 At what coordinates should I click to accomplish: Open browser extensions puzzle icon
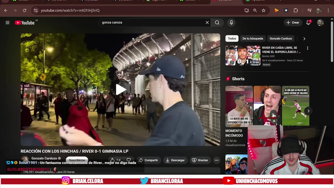tap(296, 10)
